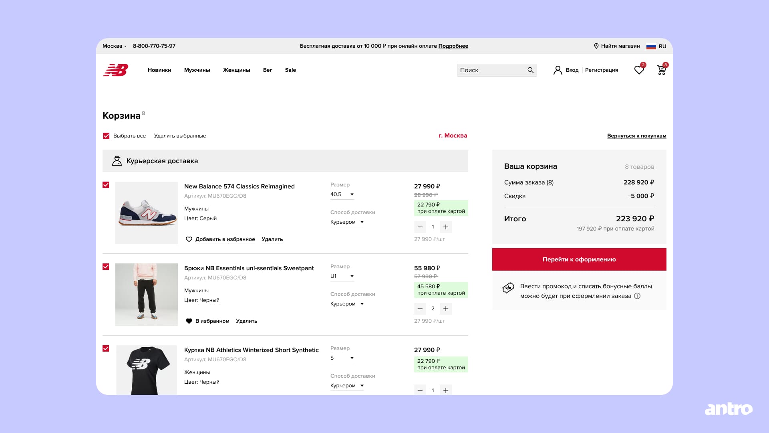Click the 'Перейти к оформлению' button
This screenshot has height=433, width=769.
pyautogui.click(x=579, y=259)
